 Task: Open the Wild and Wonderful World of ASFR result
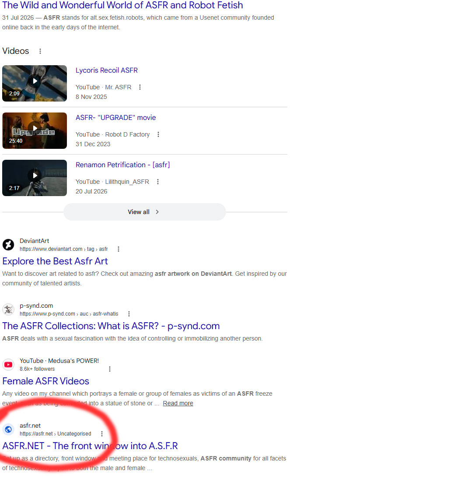[122, 5]
